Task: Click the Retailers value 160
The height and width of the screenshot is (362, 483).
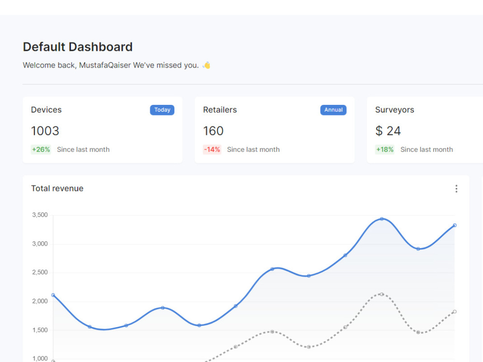Action: tap(213, 131)
